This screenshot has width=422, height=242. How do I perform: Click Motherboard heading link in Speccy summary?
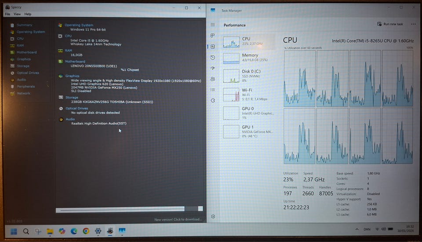click(x=75, y=61)
